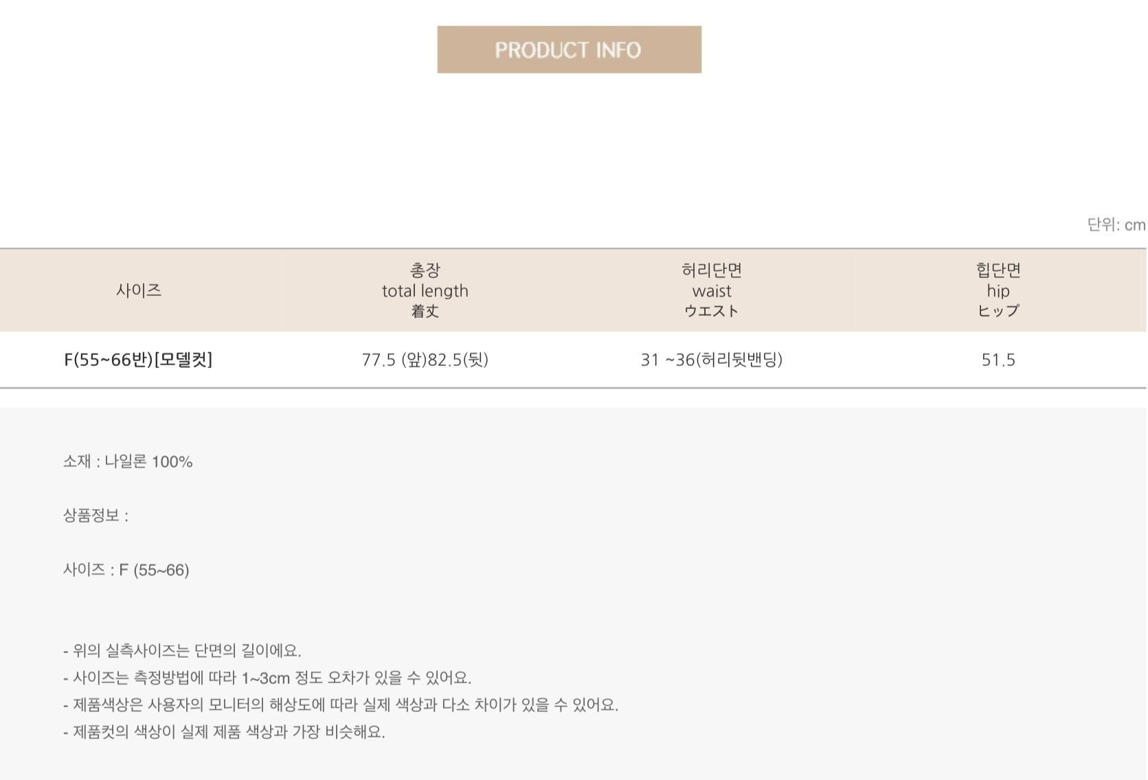This screenshot has height=780, width=1148.
Task: Click the 단위: cm unit label
Action: pyautogui.click(x=1116, y=225)
